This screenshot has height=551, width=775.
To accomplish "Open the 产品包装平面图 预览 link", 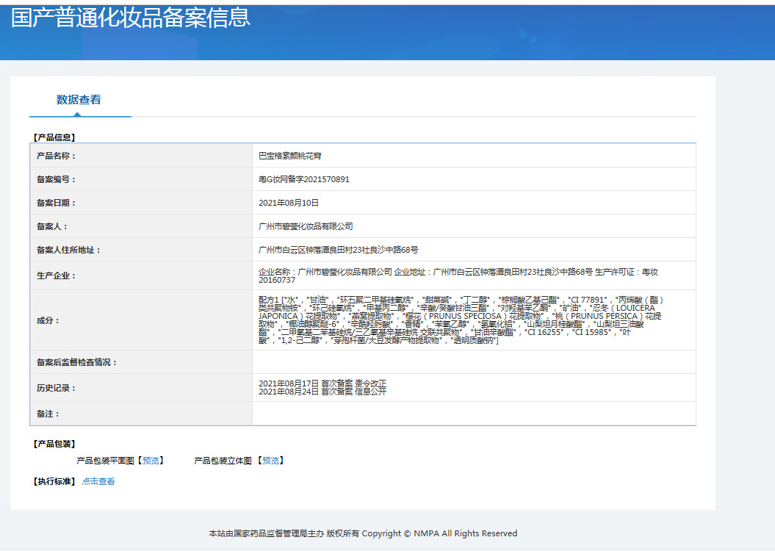I will tap(151, 461).
